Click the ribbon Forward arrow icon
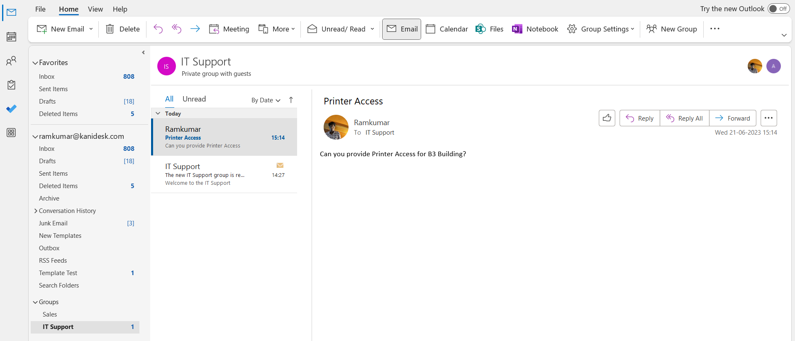This screenshot has height=341, width=795. point(195,29)
